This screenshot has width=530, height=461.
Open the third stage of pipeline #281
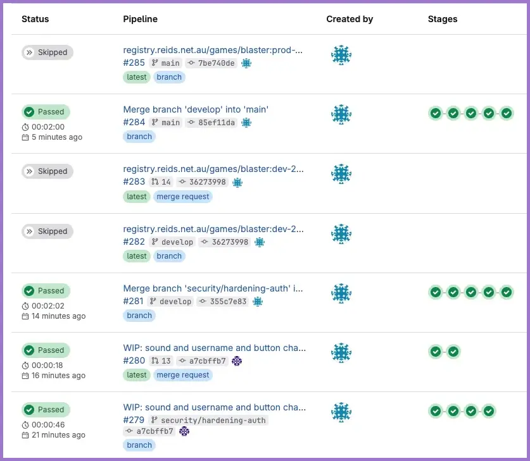[471, 292]
